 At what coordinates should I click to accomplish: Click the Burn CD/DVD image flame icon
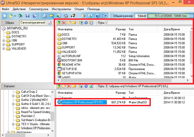73,16
